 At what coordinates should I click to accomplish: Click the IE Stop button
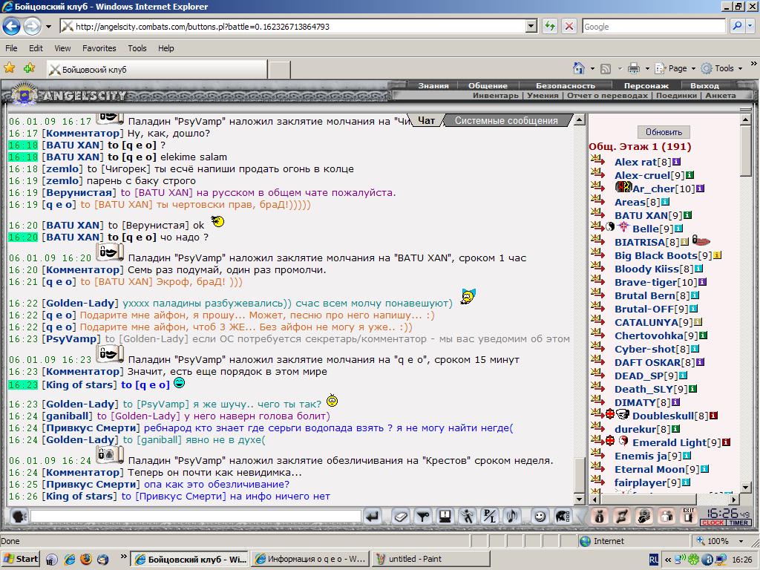tap(569, 26)
